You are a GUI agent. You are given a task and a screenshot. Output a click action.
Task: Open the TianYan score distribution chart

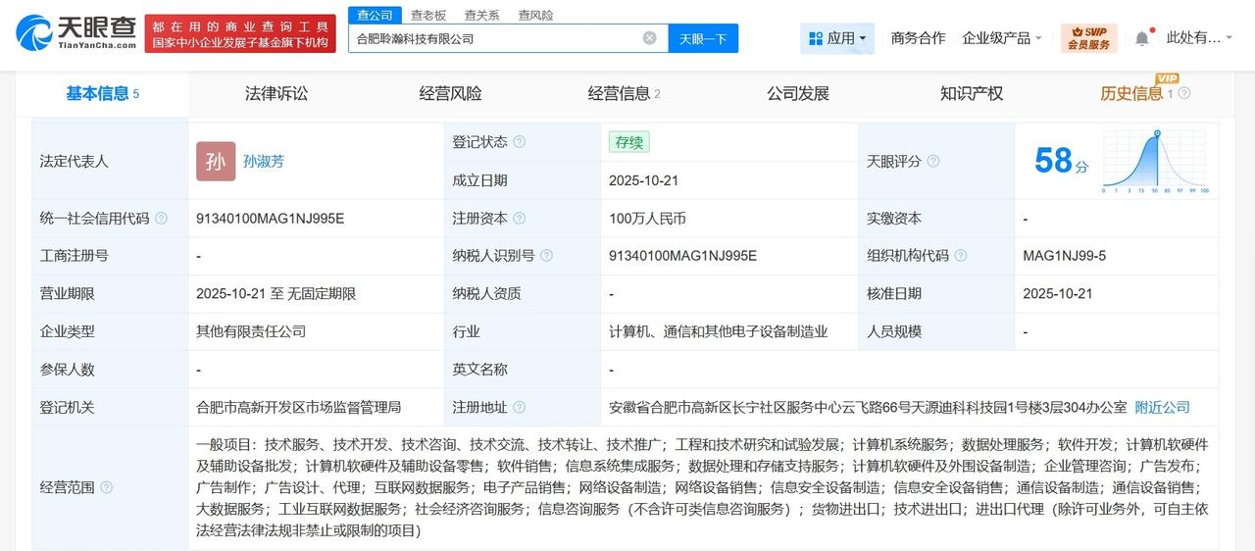point(1155,161)
